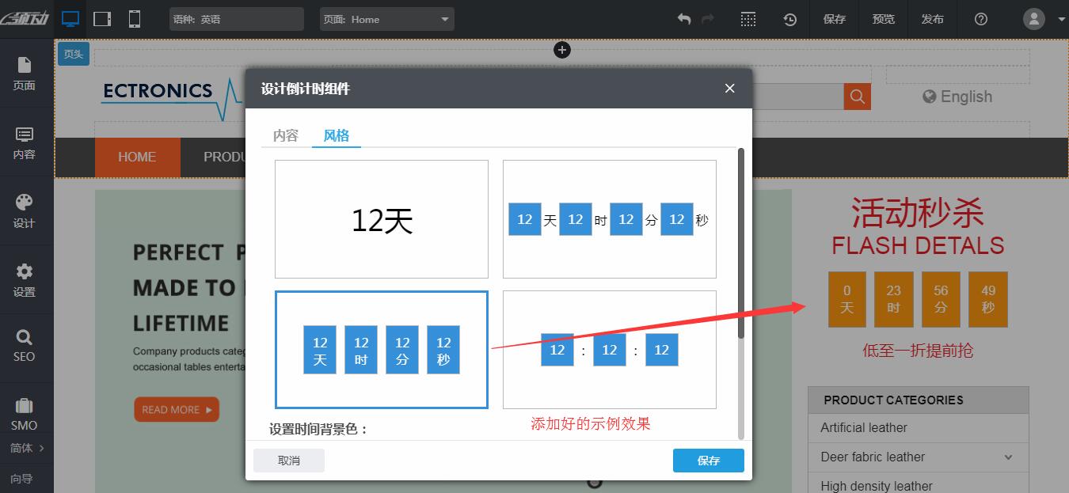Open the 语种 language selector
The height and width of the screenshot is (493, 1069).
[x=236, y=18]
